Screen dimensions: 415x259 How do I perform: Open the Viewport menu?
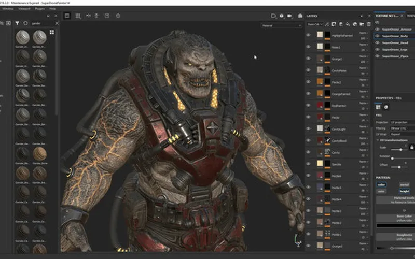pyautogui.click(x=23, y=9)
